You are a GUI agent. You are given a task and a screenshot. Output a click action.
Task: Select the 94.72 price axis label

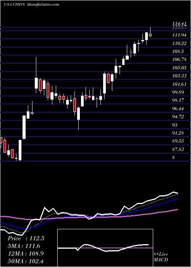(x=178, y=117)
